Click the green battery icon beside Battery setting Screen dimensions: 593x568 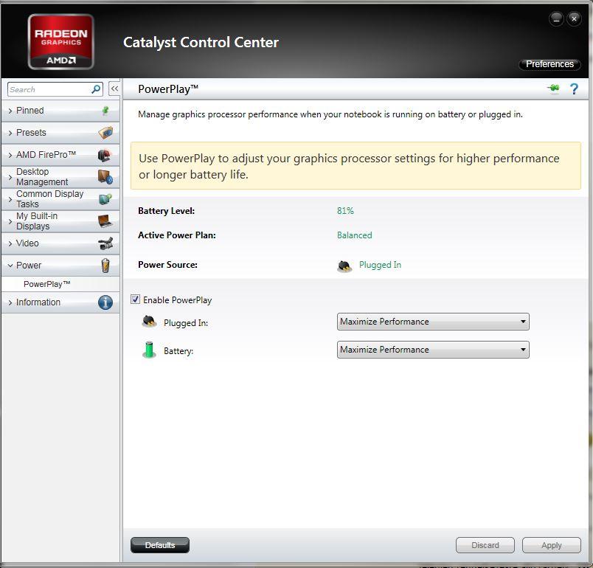pyautogui.click(x=149, y=350)
